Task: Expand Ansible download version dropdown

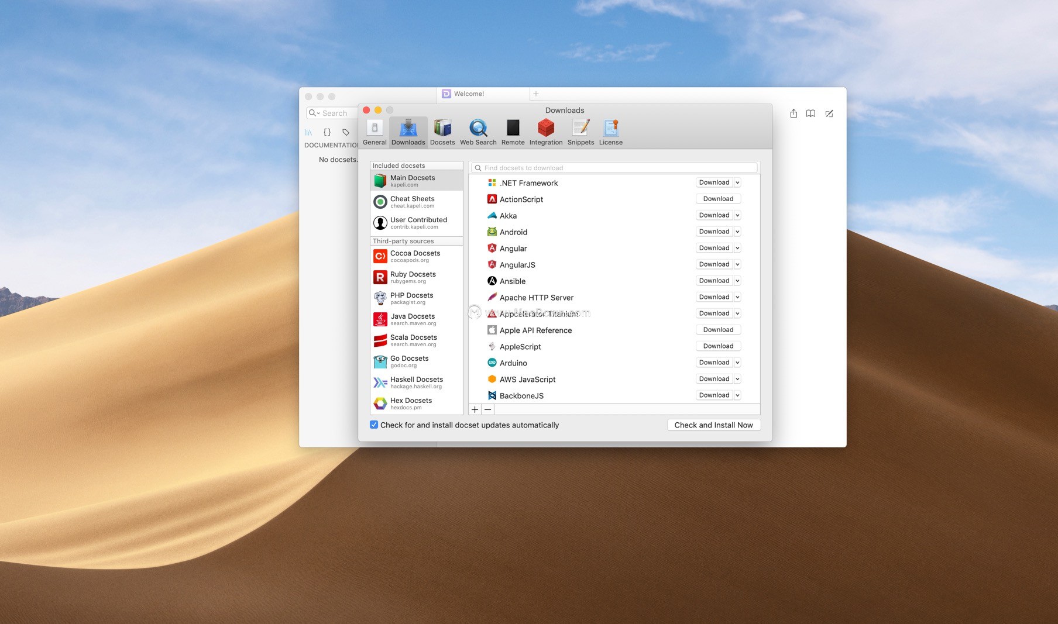Action: [737, 281]
